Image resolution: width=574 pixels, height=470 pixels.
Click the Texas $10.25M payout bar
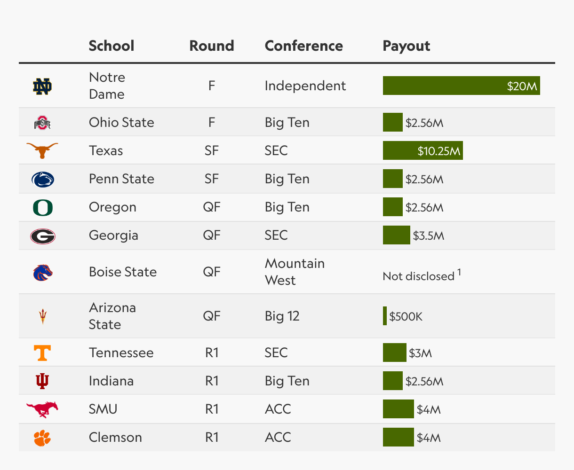[x=423, y=150]
